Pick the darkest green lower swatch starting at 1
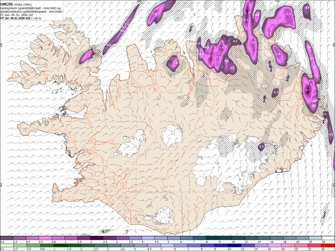The height and width of the screenshot is (251, 335). [60, 245]
